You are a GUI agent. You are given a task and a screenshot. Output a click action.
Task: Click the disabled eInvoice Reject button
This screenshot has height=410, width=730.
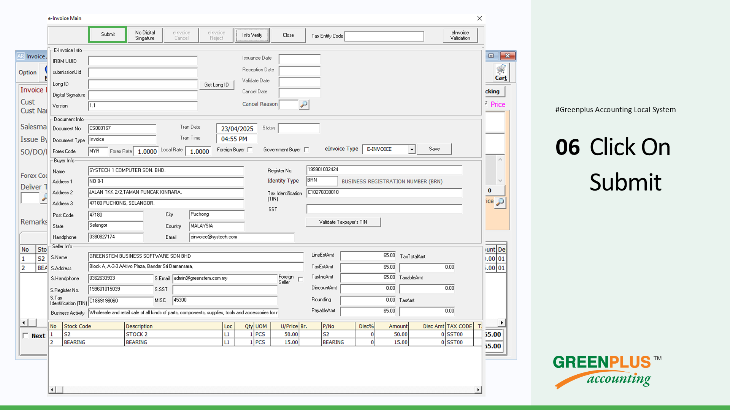click(216, 35)
